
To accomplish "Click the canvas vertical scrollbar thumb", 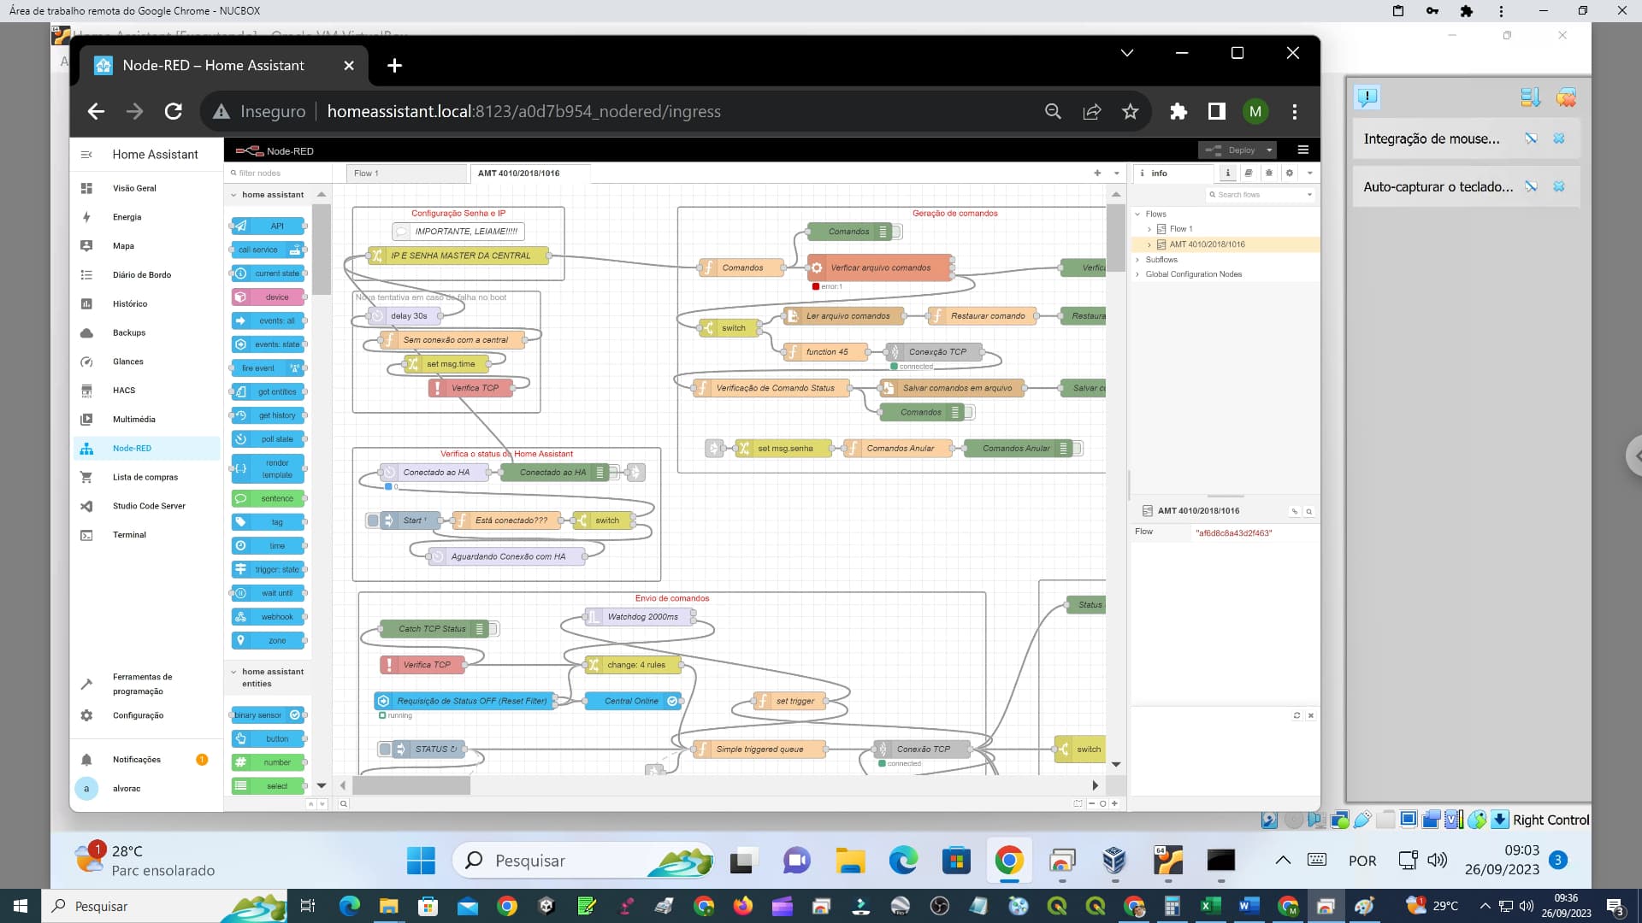I will click(x=1116, y=238).
